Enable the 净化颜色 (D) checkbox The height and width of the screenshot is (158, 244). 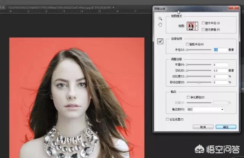188,97
